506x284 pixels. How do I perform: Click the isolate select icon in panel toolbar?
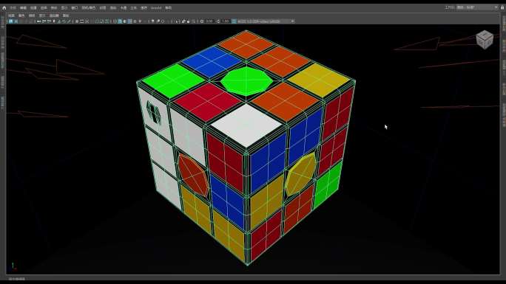(x=153, y=21)
